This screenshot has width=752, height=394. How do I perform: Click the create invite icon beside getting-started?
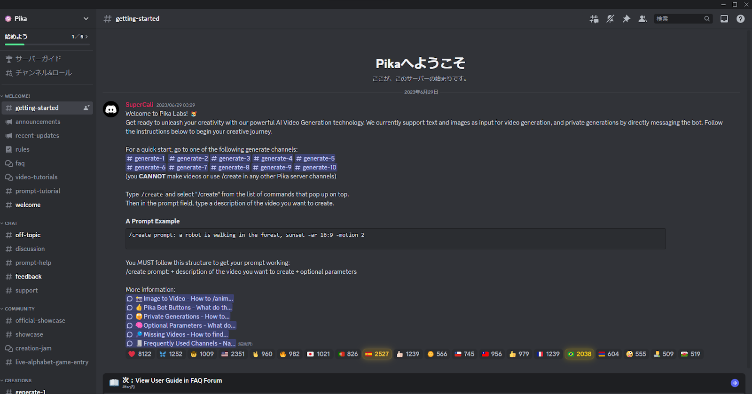point(86,108)
